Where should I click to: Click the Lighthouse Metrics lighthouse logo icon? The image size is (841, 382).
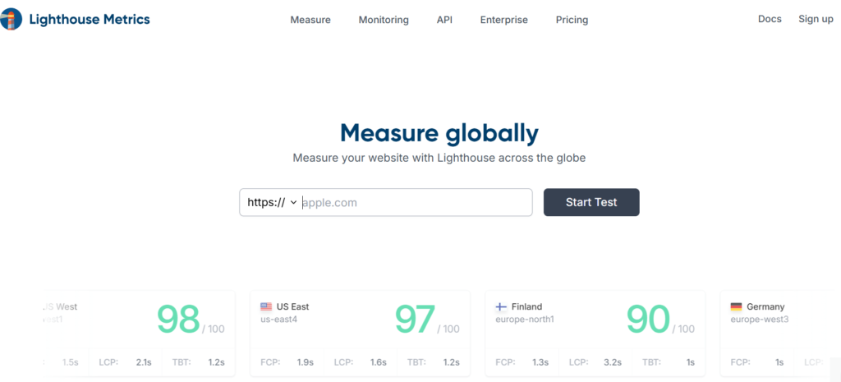[x=11, y=20]
